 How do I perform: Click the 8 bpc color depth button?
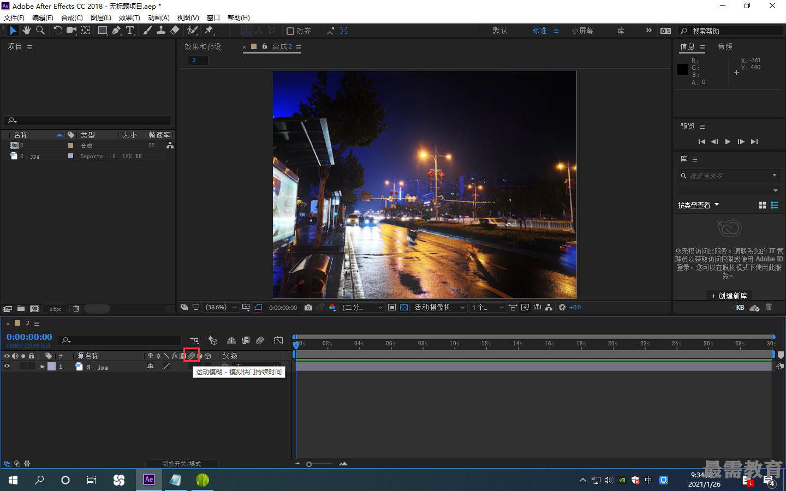tap(56, 309)
